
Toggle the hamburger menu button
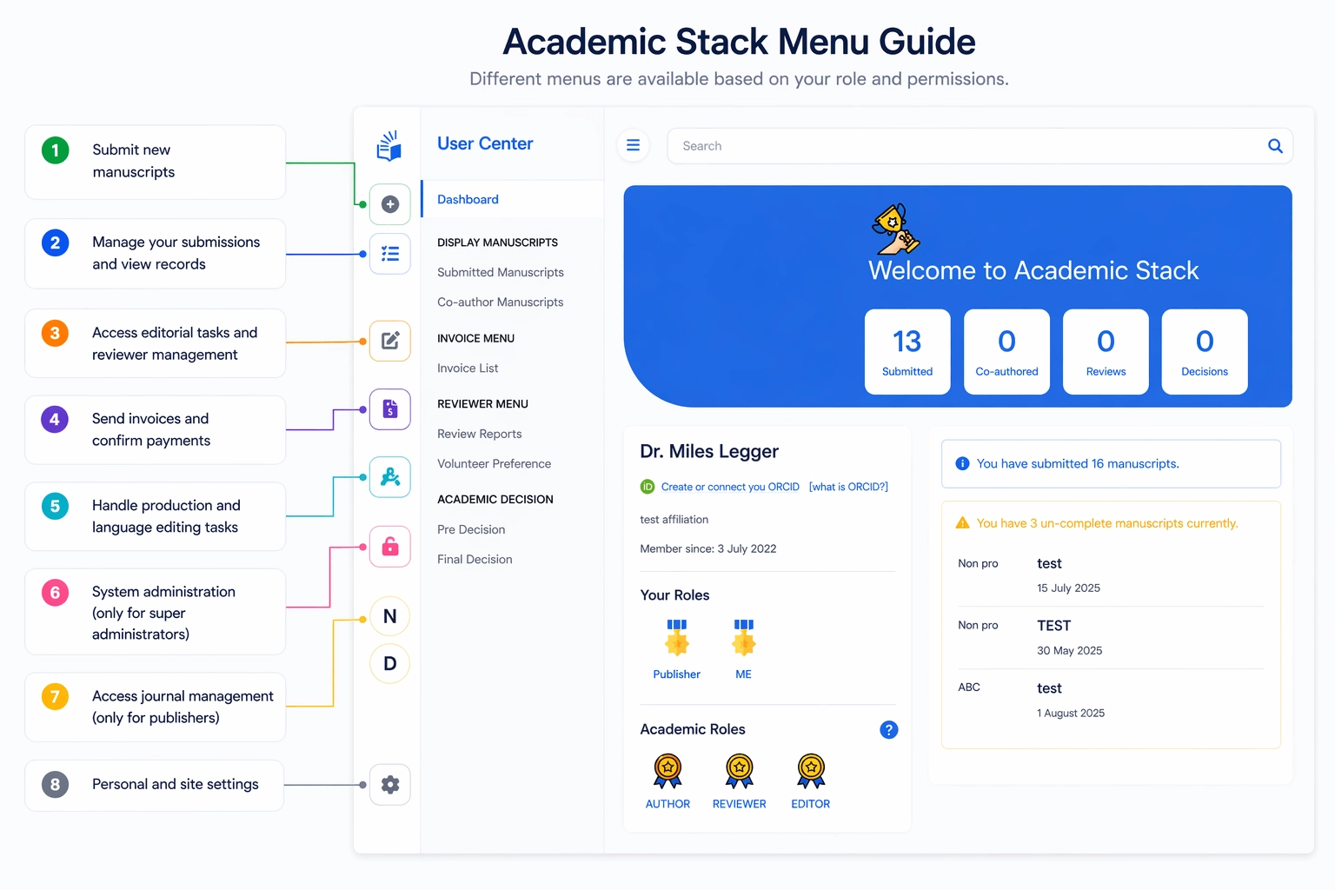633,145
